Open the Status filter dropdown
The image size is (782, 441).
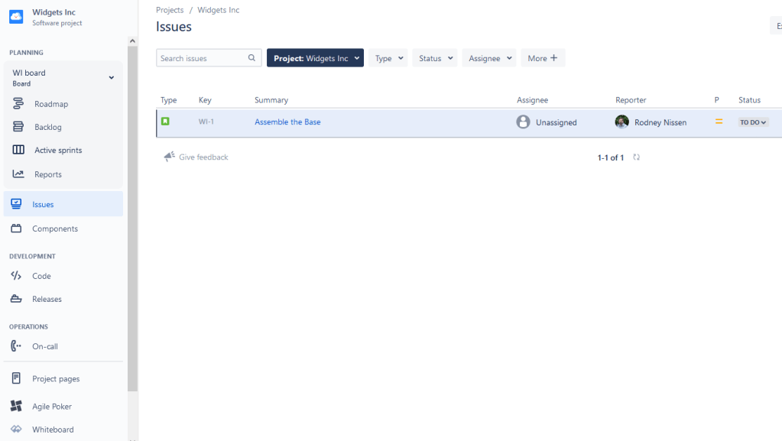(x=435, y=58)
